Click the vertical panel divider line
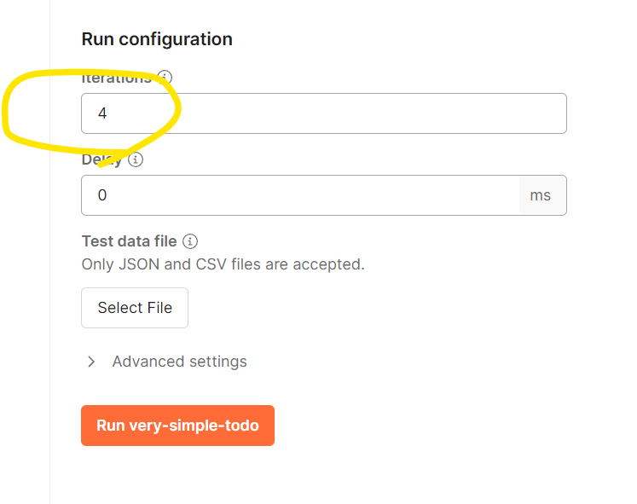Viewport: 637px width, 504px height. point(50,252)
